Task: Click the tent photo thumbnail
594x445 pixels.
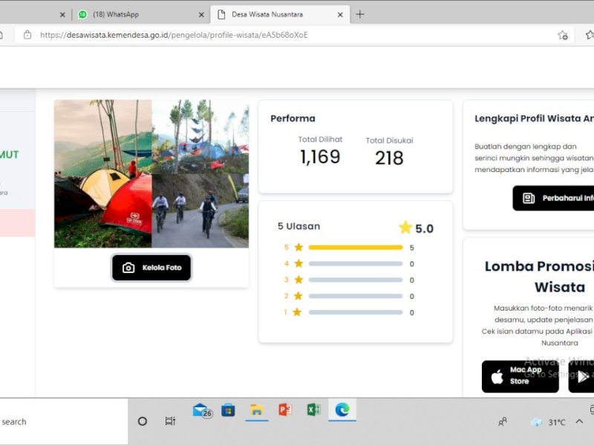Action: click(103, 174)
